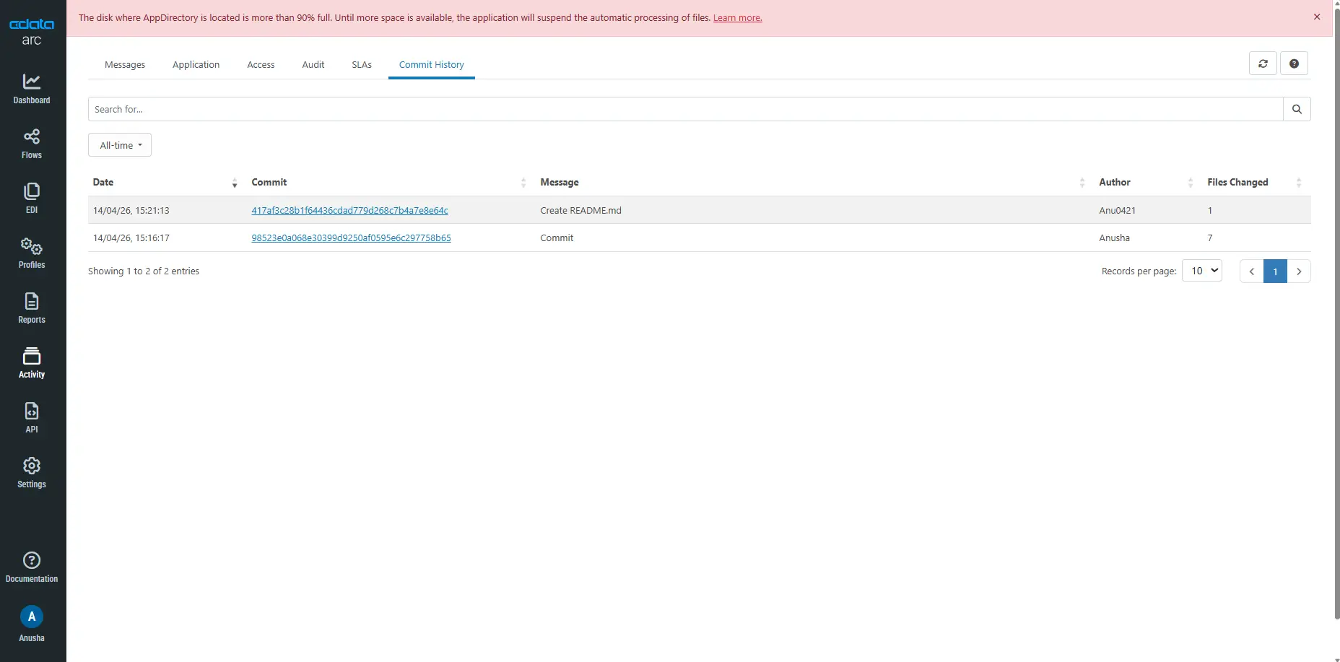Open commit 98523e0a068e30399d9250af0595e6c297758b65 link
1340x662 pixels.
[351, 238]
